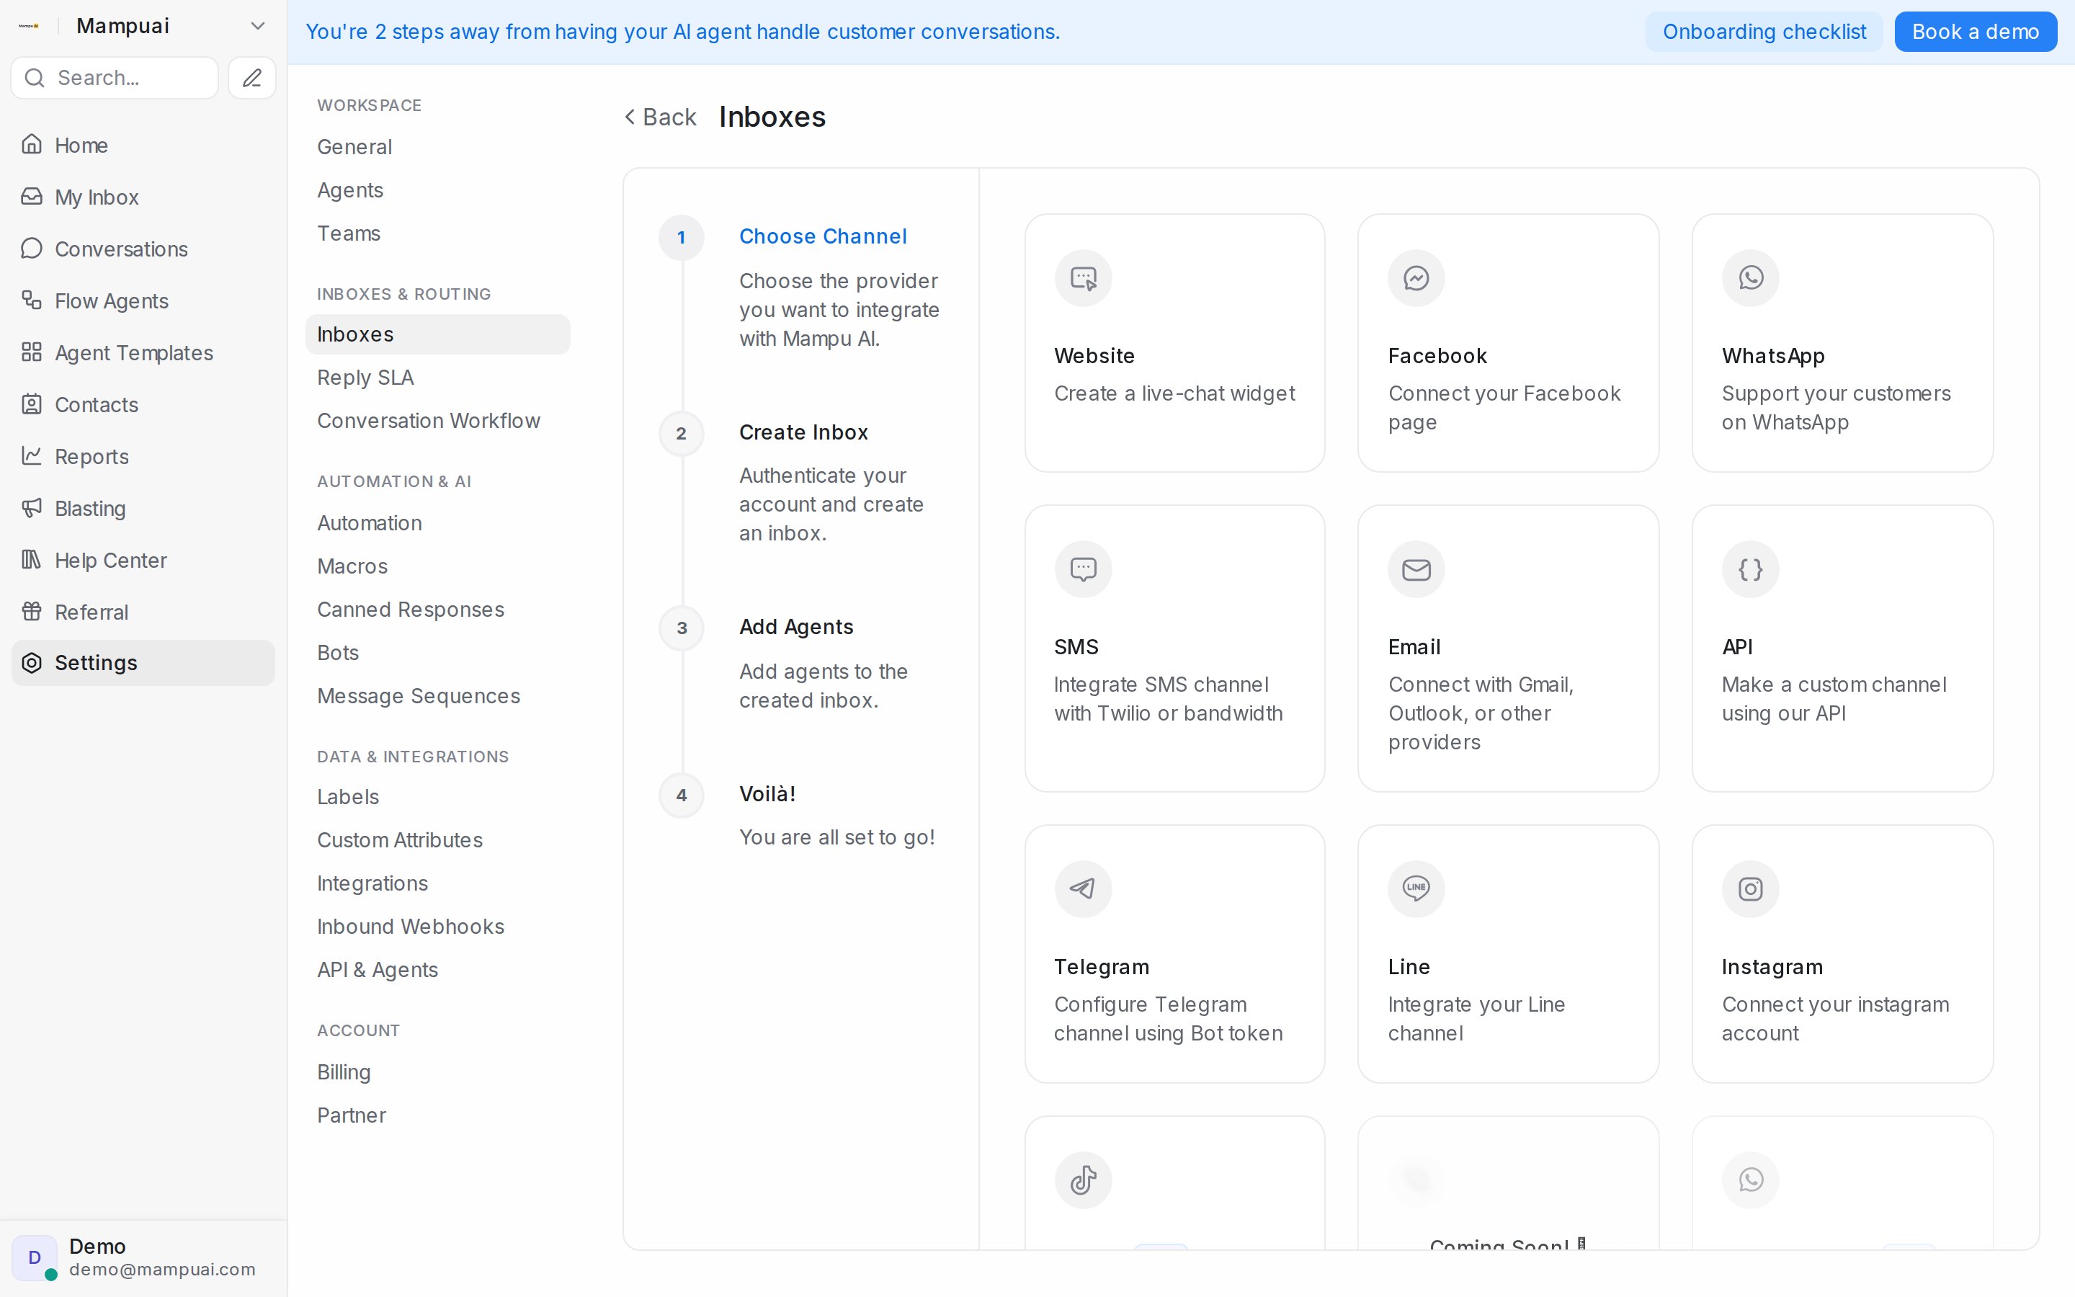Click the Voilà! step title
The height and width of the screenshot is (1297, 2075).
pos(767,794)
